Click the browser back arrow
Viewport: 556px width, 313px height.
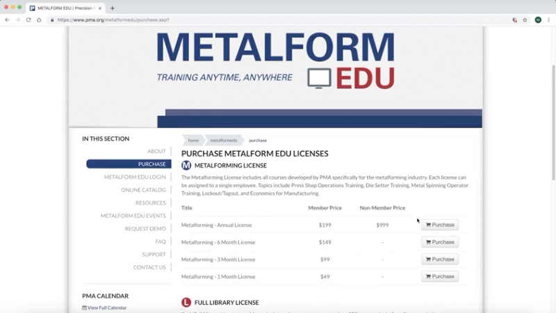click(7, 19)
